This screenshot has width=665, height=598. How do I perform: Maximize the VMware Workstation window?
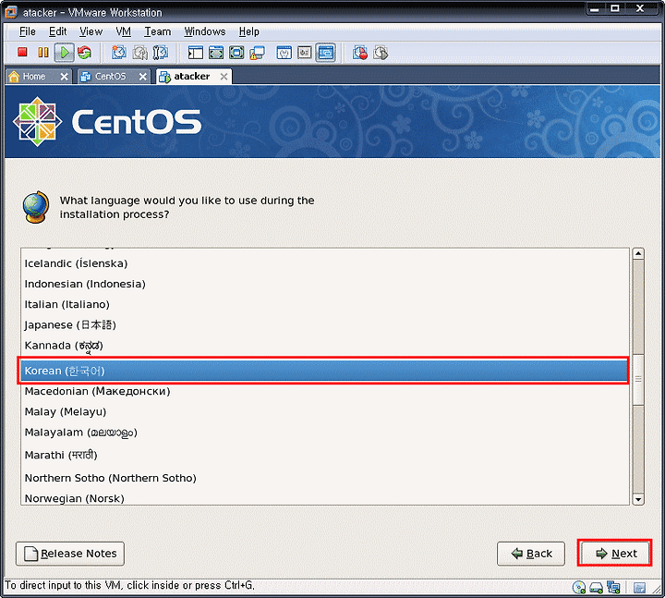(x=615, y=8)
